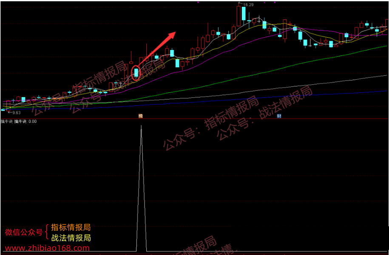Screen dimensions: 389x255
Task: Click the purple x marker left of 16.29
Action: point(198,3)
